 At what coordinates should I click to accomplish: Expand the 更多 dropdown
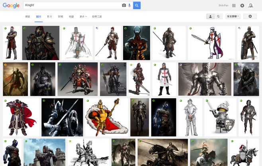click(83, 17)
